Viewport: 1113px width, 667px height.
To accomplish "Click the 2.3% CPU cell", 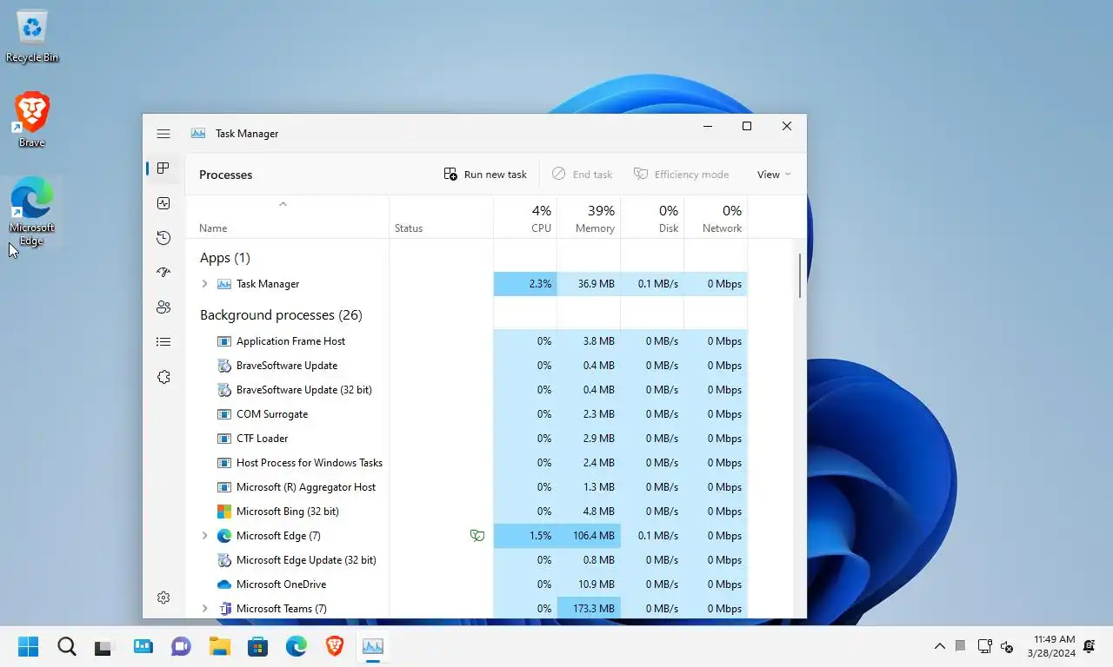I will coord(525,284).
